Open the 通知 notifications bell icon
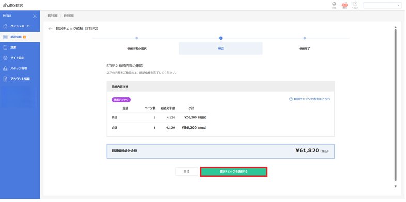 pos(345,5)
